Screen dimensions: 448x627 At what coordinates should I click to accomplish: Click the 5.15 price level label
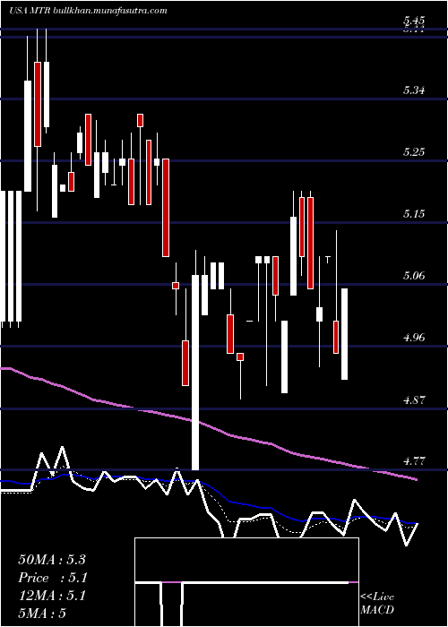[x=414, y=214]
